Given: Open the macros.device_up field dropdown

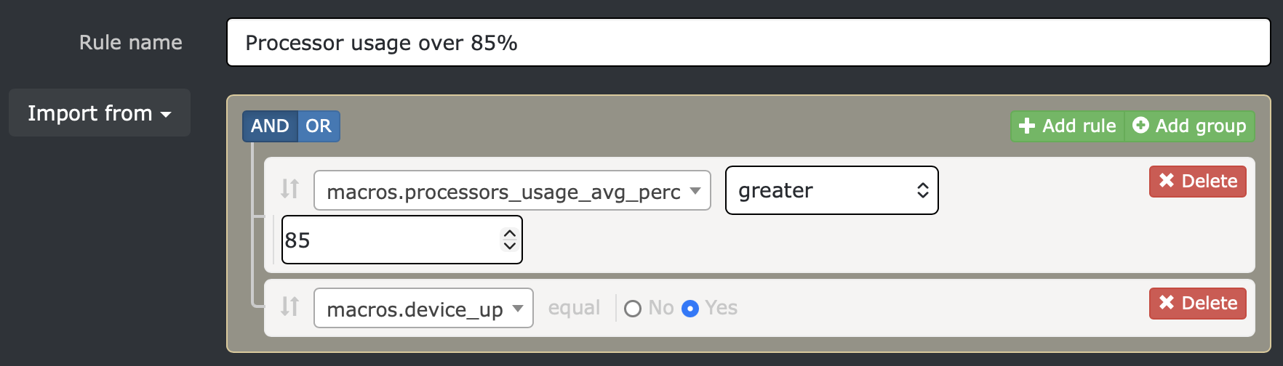Looking at the screenshot, I should (423, 309).
